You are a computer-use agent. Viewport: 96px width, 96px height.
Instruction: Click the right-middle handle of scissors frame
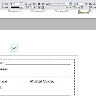coord(17,48)
